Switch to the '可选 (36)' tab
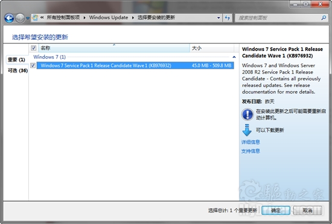Viewport: 332px width, 224px height. pyautogui.click(x=18, y=71)
